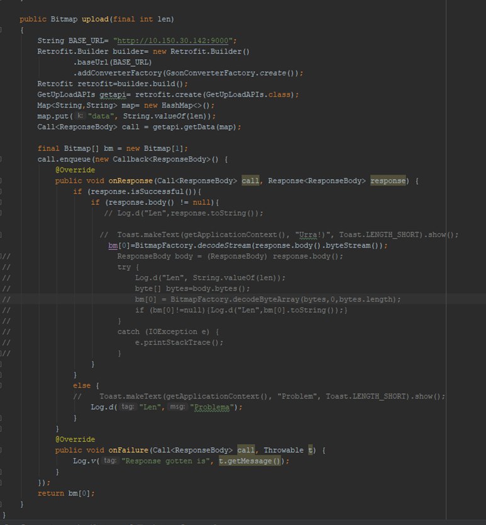Place cursor on 'Retrofit.Builder builder=' declaration line
The image size is (486, 525).
(x=143, y=52)
